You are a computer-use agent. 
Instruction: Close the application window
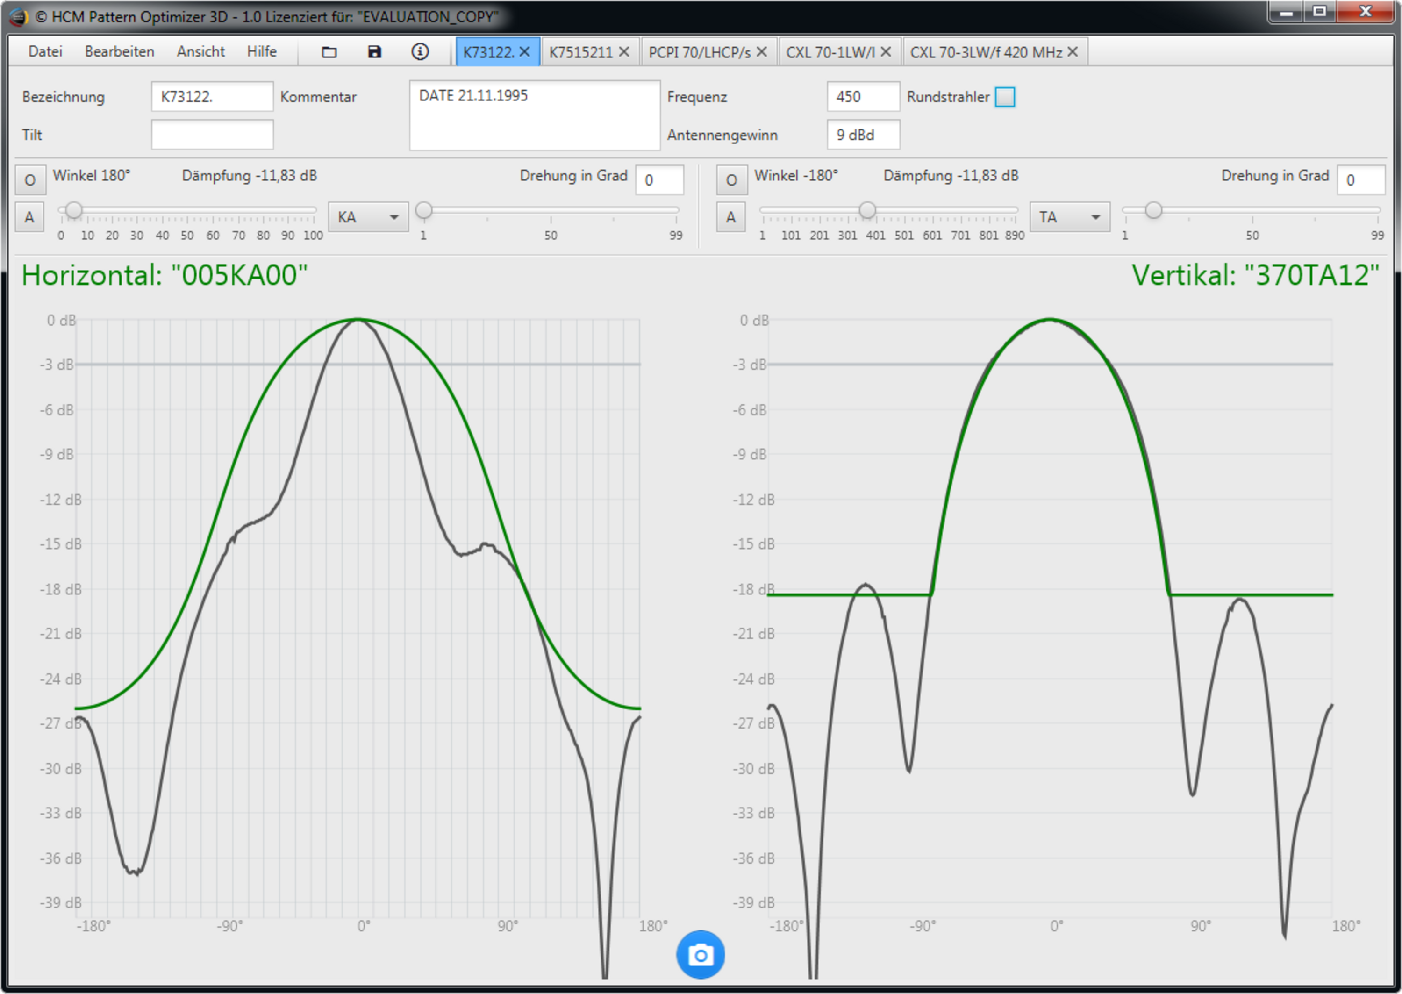pos(1365,12)
